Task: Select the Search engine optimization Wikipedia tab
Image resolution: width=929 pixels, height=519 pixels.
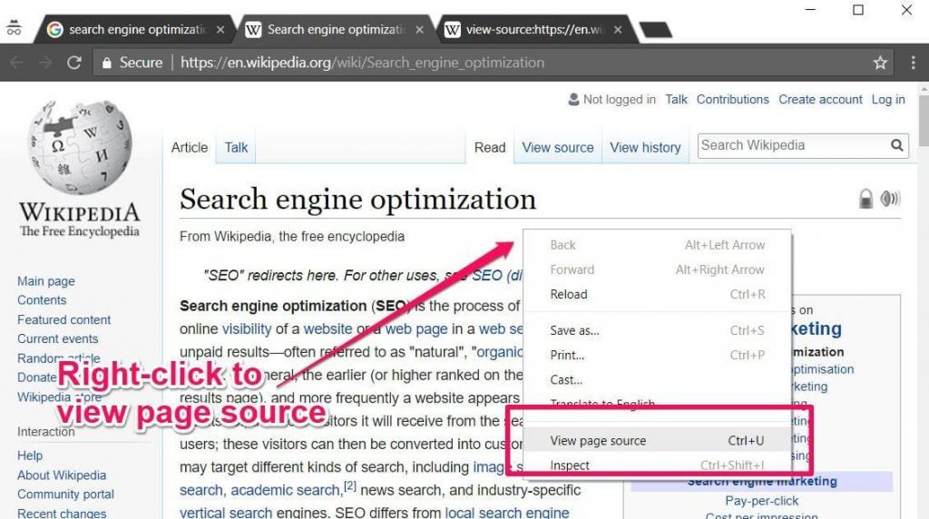Action: pos(335,30)
